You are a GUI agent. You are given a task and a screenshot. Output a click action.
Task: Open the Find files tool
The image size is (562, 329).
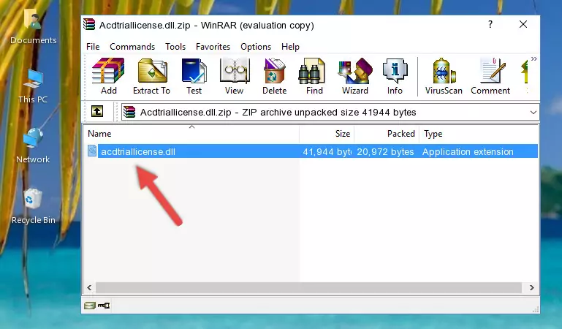point(314,76)
